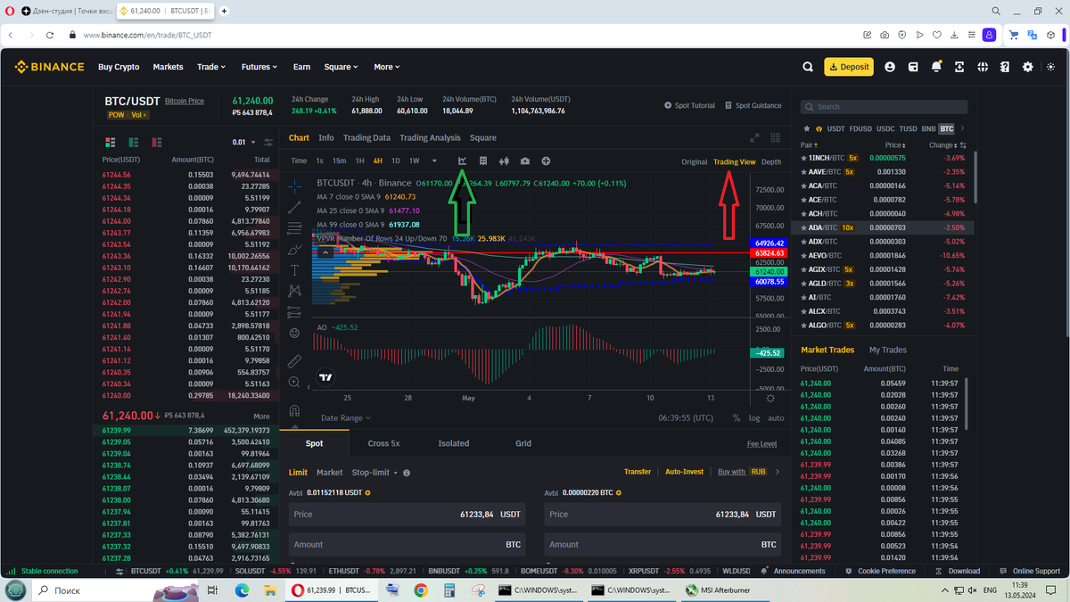Open the wallet icon in header
1070x602 pixels.
click(913, 67)
